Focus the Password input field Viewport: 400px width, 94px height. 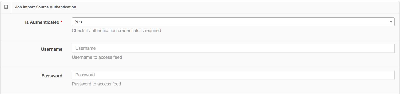233,75
